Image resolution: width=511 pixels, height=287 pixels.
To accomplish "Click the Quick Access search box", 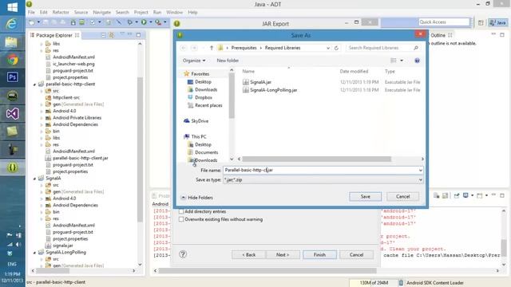I will coord(444,22).
